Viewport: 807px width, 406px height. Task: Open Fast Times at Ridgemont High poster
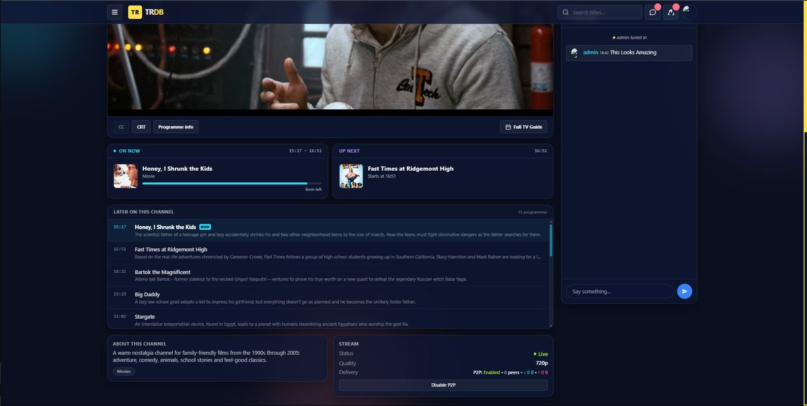[351, 176]
